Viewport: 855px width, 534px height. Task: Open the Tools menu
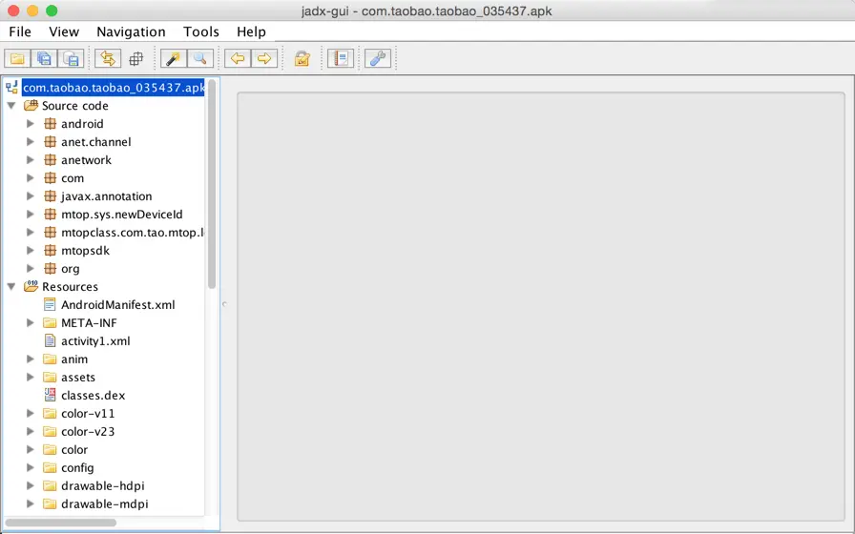[x=201, y=31]
